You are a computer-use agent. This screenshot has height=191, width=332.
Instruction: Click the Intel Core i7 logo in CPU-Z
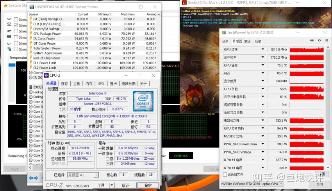(x=143, y=101)
